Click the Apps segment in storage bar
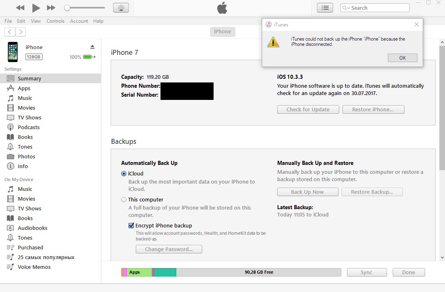 tap(139, 272)
